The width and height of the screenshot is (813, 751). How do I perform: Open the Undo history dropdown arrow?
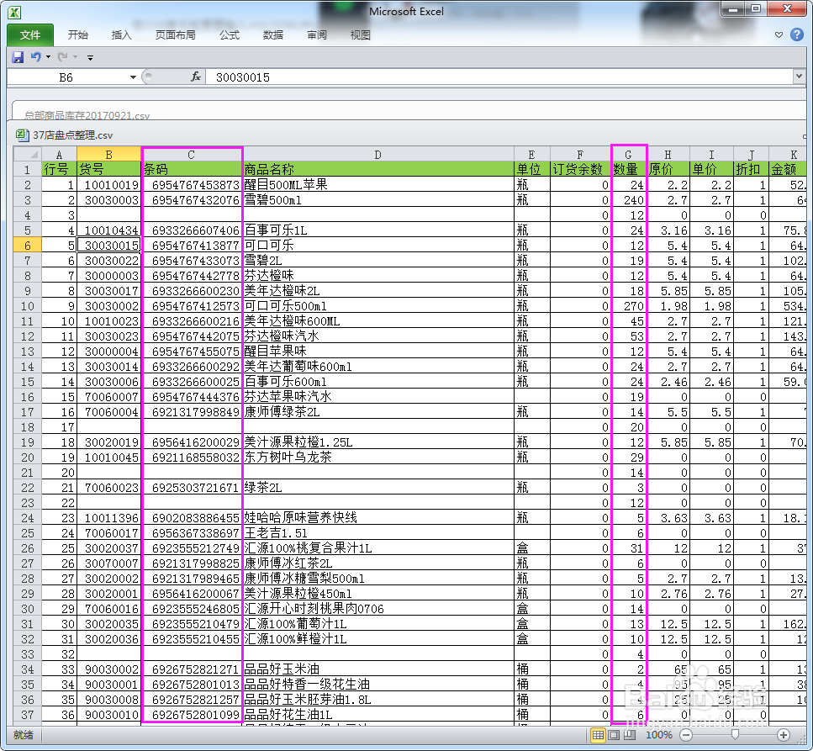point(48,57)
